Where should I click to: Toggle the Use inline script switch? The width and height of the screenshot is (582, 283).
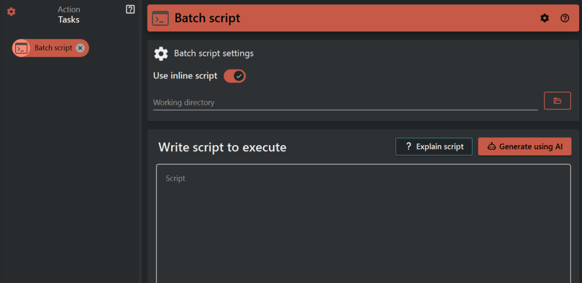pyautogui.click(x=234, y=76)
